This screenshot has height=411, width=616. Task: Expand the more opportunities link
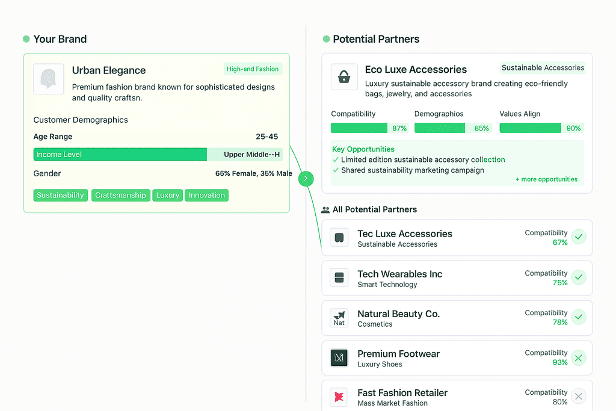546,179
